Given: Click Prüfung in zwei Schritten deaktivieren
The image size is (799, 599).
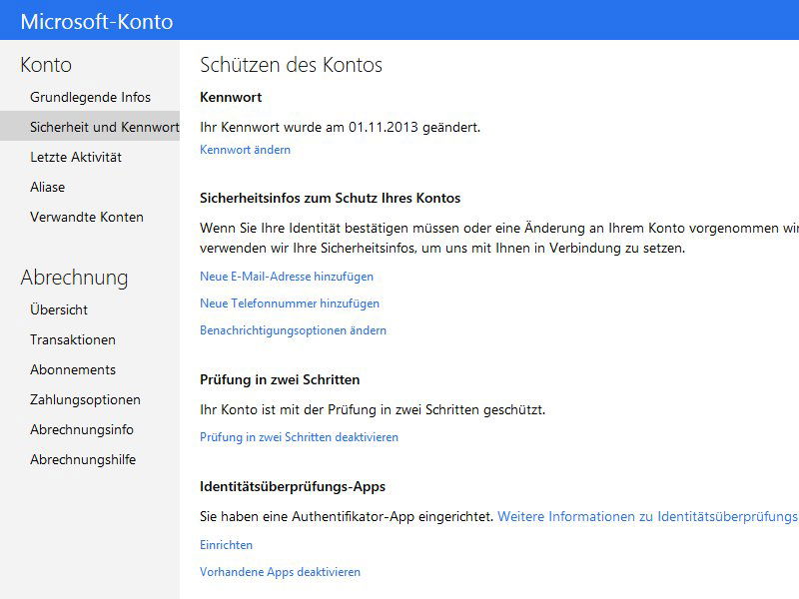Looking at the screenshot, I should pyautogui.click(x=299, y=437).
